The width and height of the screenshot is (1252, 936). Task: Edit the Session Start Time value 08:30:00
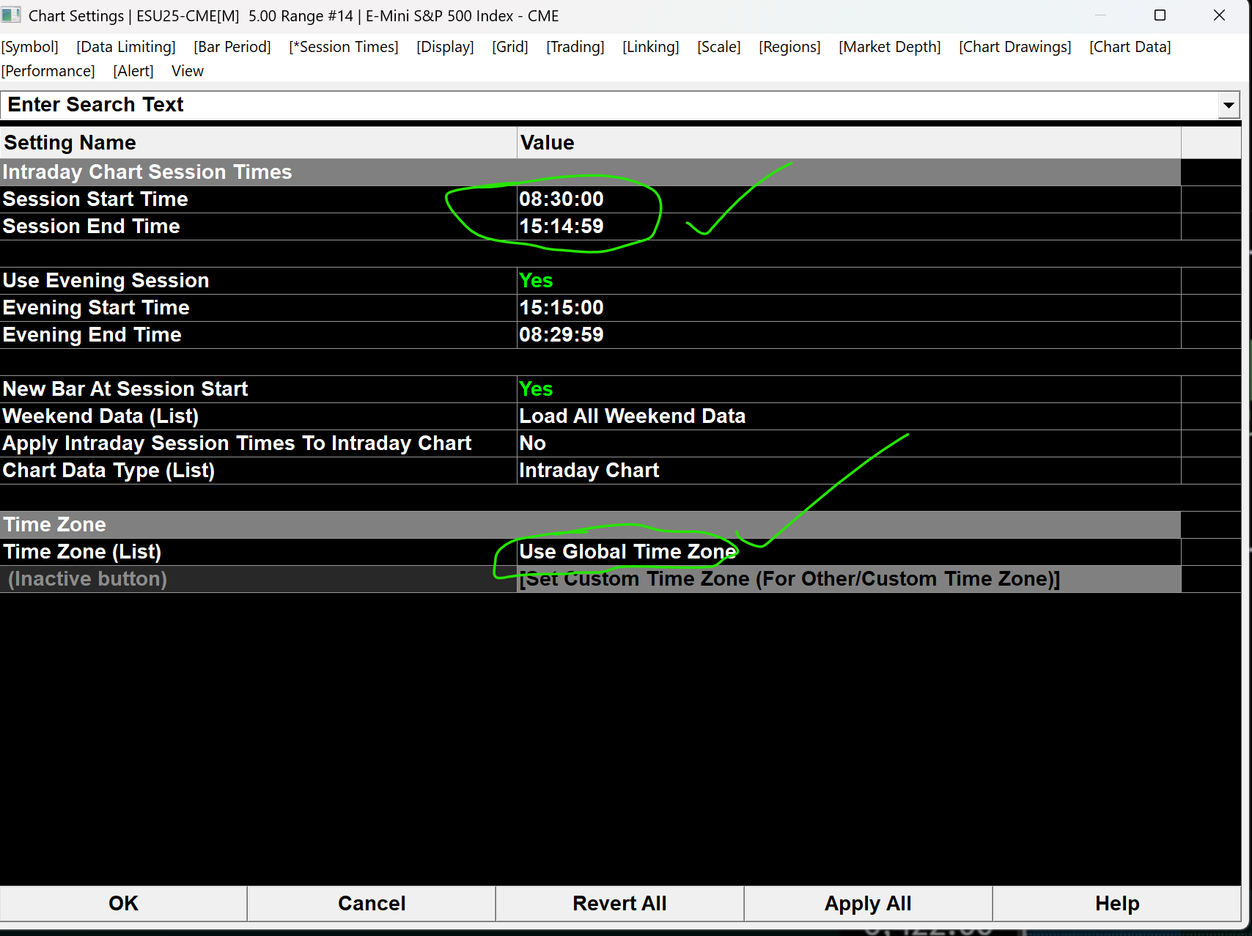coord(849,199)
